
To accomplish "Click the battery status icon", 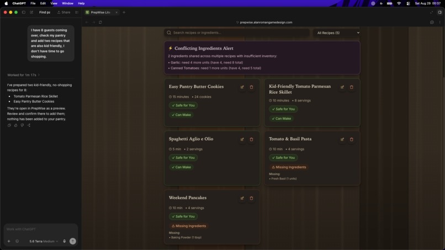I will (x=390, y=3).
